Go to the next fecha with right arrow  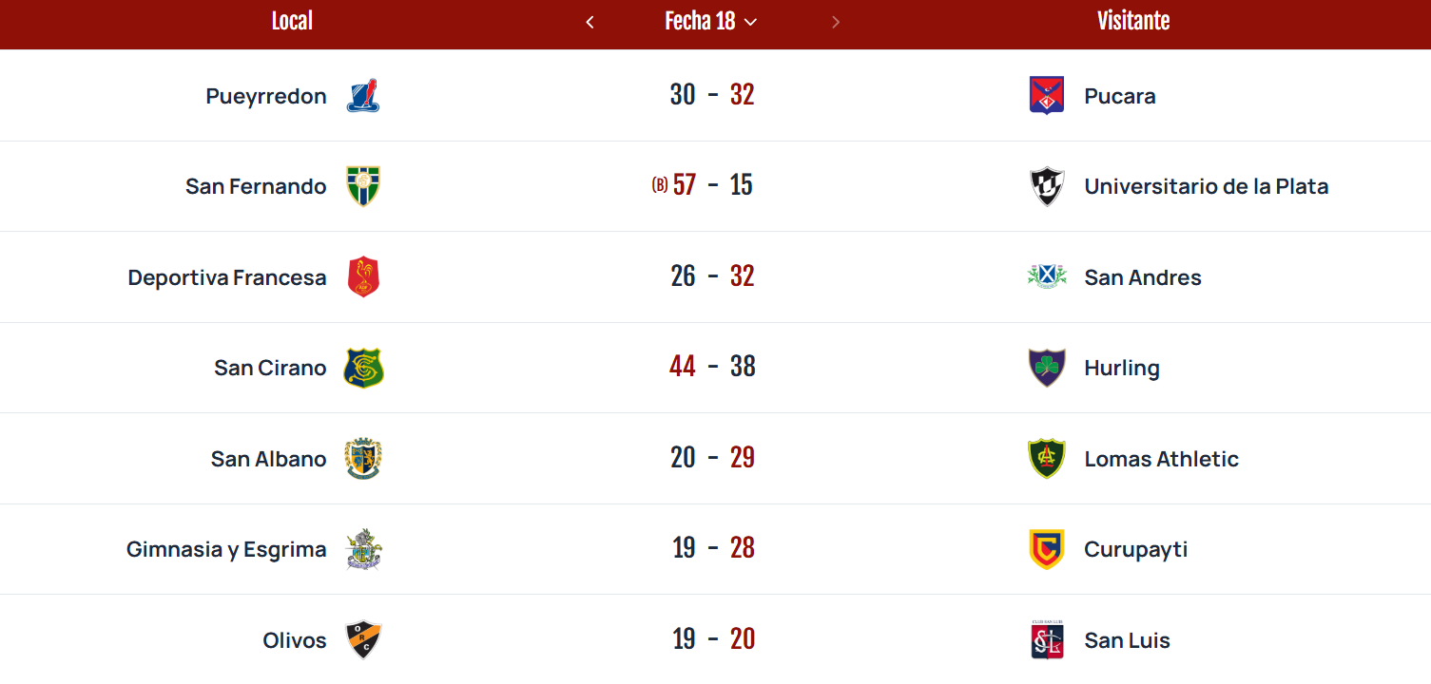click(x=836, y=22)
